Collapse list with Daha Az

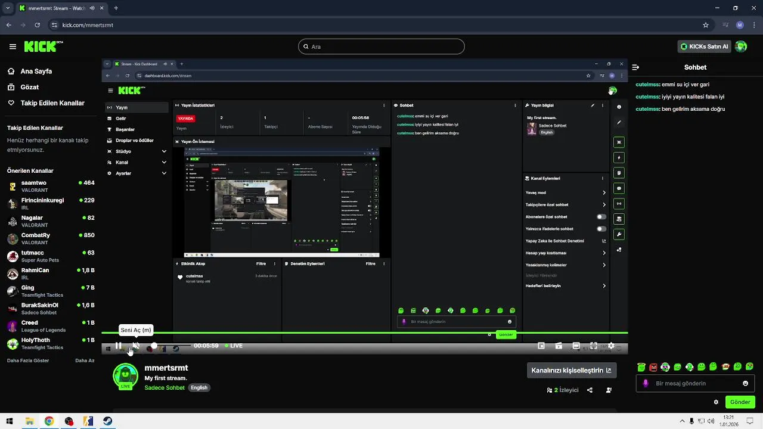(85, 360)
